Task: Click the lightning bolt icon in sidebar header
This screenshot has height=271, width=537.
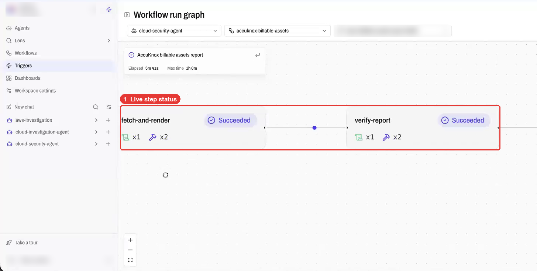Action: pyautogui.click(x=109, y=10)
